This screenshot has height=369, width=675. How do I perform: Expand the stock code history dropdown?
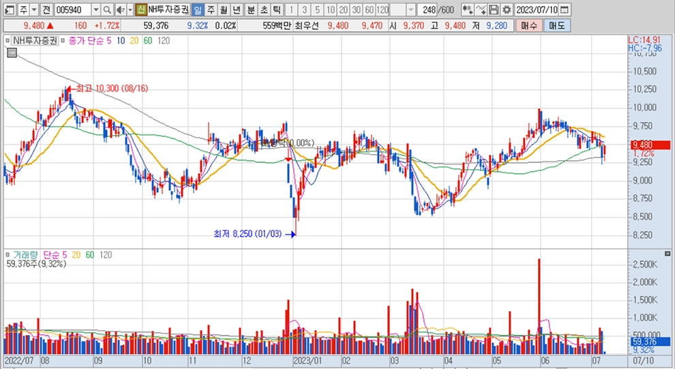pos(95,10)
